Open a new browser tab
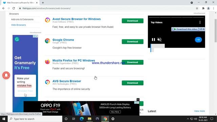Viewport: 217px width, 122px height. click(43, 3)
